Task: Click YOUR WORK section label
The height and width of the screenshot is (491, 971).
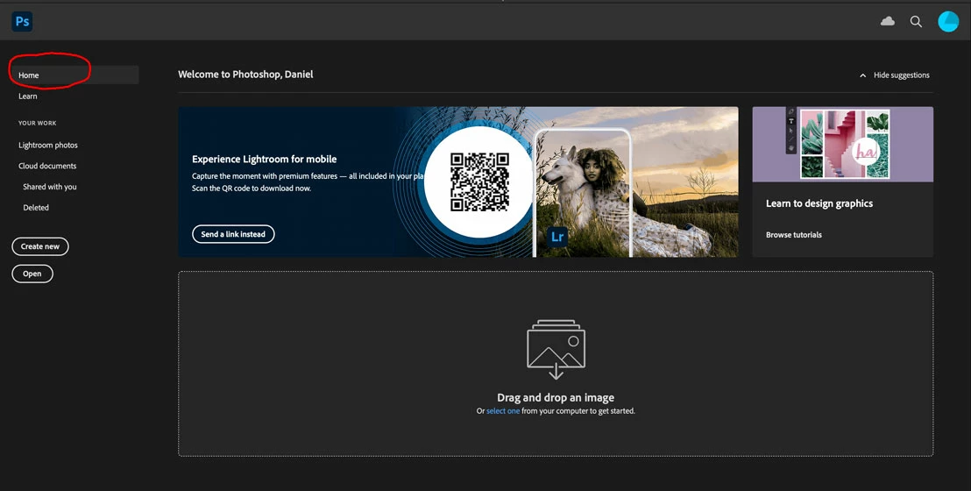Action: click(x=37, y=124)
